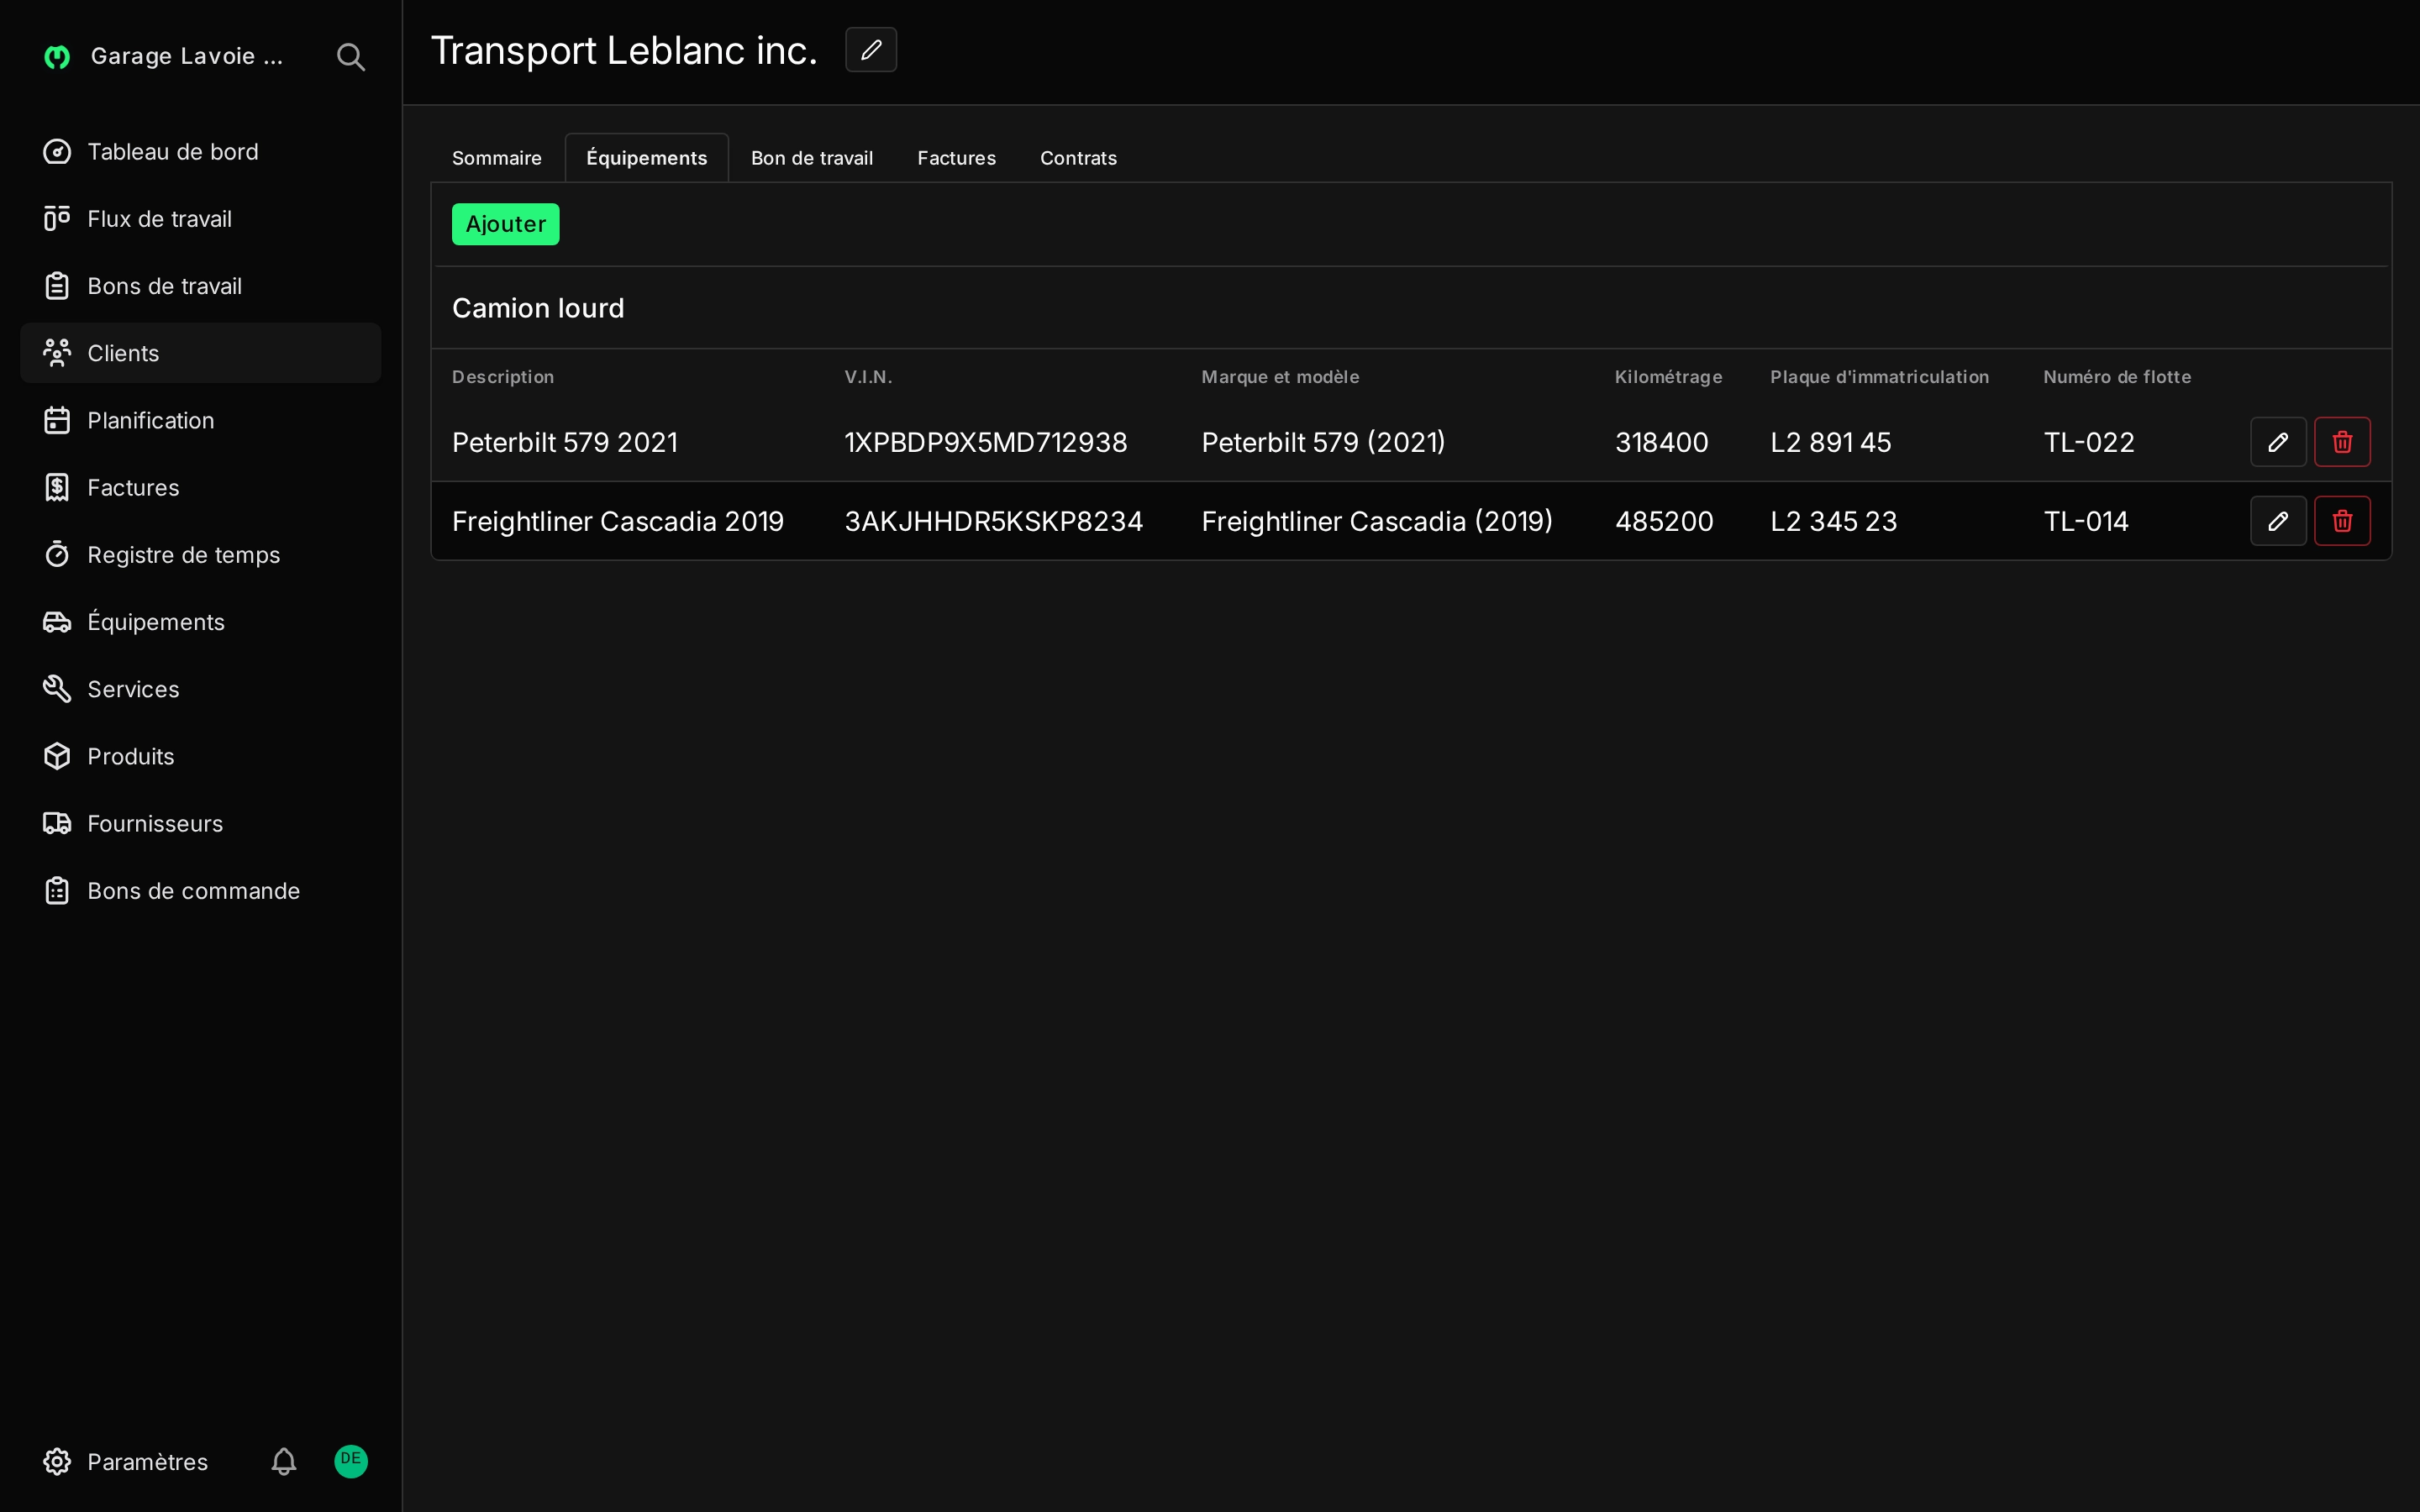Select VIN 1XPBDP9X5MD712938 cell

coord(986,442)
